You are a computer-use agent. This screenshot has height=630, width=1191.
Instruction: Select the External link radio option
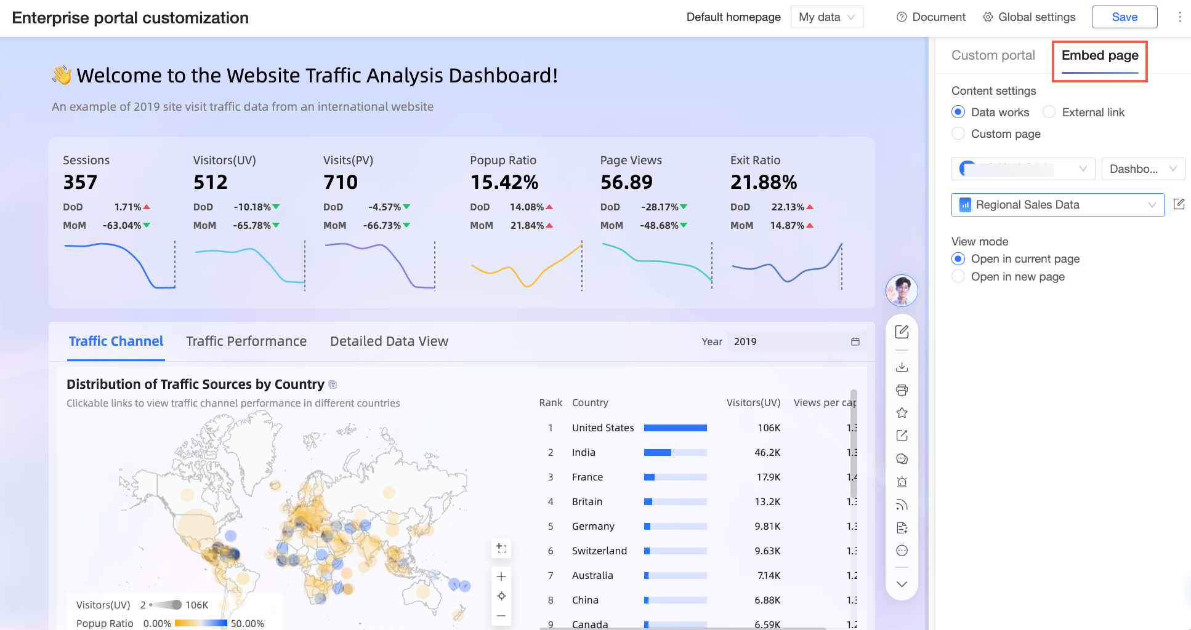[x=1049, y=112]
